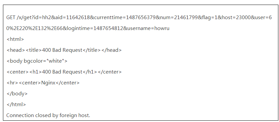
Task: Click the Connection closed by foreign host line
Action: click(48, 115)
